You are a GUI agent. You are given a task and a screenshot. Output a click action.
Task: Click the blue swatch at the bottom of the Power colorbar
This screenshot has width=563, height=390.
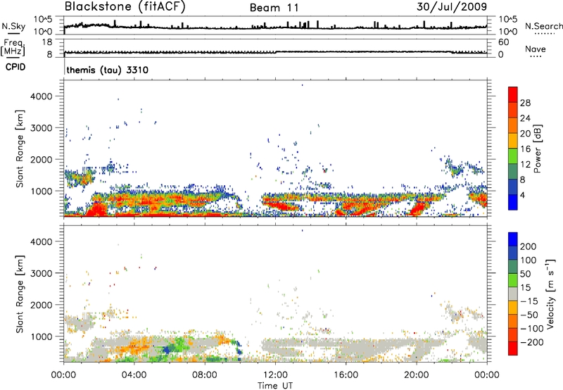[x=513, y=202]
